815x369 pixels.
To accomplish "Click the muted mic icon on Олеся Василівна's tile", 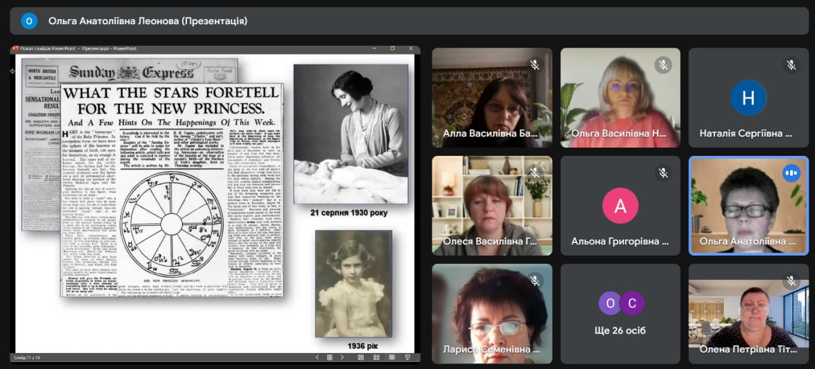I will [535, 173].
